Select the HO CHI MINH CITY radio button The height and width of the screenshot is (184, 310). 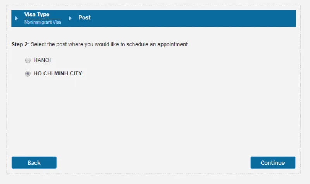pos(28,73)
